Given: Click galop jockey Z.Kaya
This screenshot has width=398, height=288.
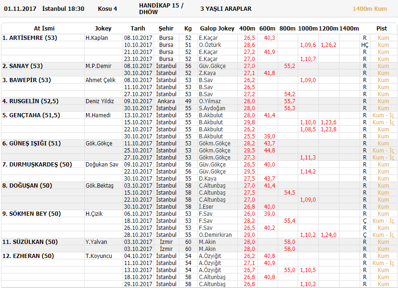Looking at the screenshot, I should [207, 73].
